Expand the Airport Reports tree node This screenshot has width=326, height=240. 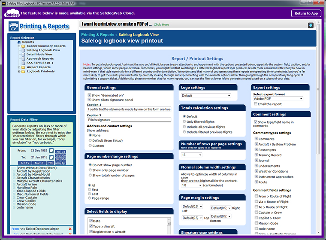pos(18,67)
